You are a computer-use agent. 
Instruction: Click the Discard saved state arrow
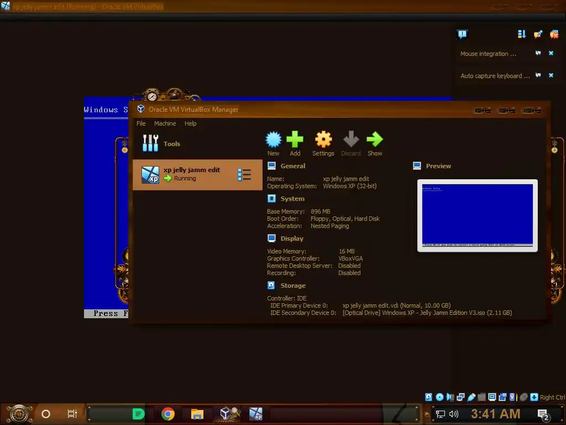click(x=351, y=139)
